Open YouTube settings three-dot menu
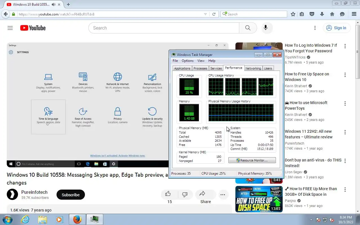 [x=315, y=28]
